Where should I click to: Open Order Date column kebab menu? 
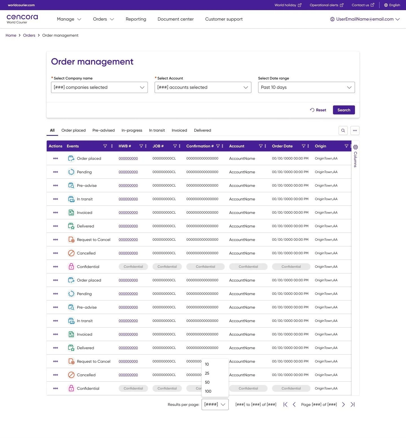click(x=308, y=146)
